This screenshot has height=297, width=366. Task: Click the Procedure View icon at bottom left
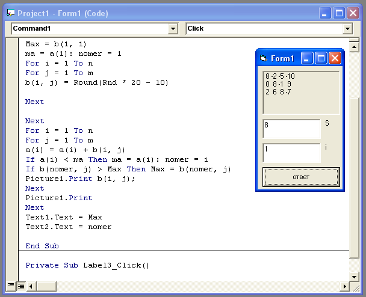pyautogui.click(x=11, y=286)
